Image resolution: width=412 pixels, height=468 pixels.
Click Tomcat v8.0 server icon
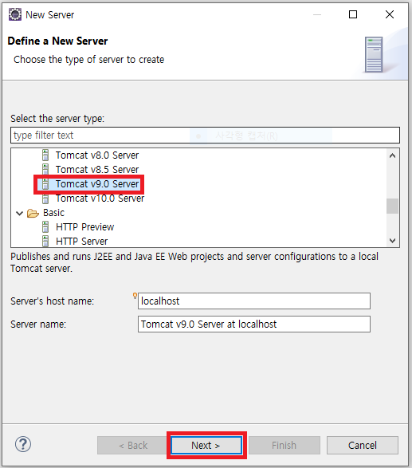coord(45,155)
